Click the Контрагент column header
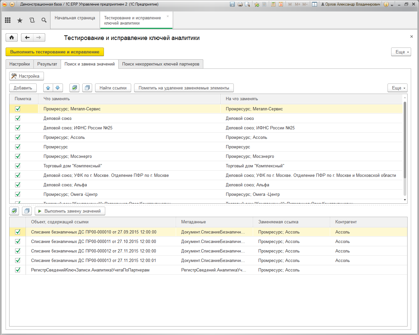Viewport: 419px width, 335px height. pos(369,222)
